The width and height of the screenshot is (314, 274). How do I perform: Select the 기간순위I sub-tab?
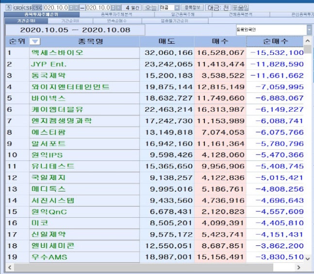coord(26,21)
